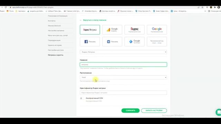Select the Яндекс Метрика plugin card
Image resolution: width=221 pixels, height=124 pixels.
pyautogui.click(x=90, y=30)
